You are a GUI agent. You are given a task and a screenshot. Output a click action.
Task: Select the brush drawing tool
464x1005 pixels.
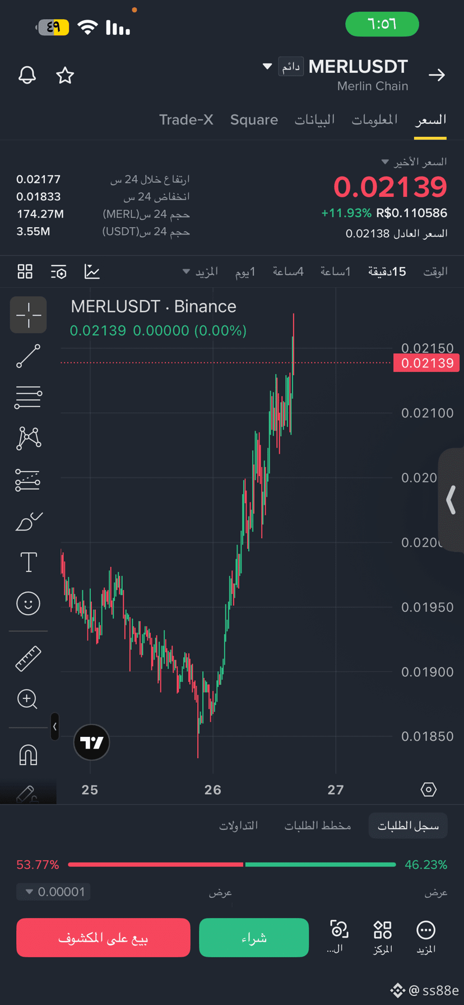pos(29,522)
